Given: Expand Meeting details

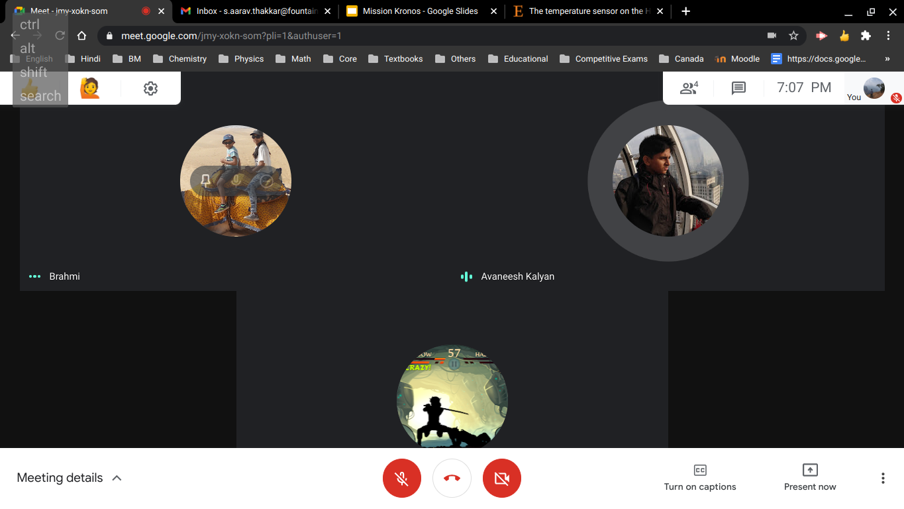Looking at the screenshot, I should pyautogui.click(x=70, y=478).
